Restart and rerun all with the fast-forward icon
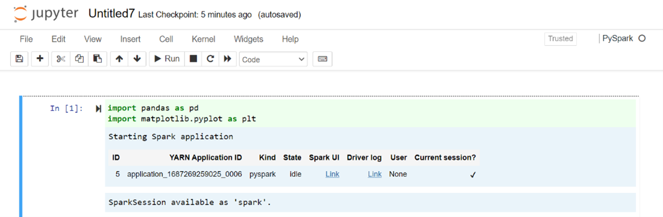This screenshot has height=217, width=663. tap(227, 59)
